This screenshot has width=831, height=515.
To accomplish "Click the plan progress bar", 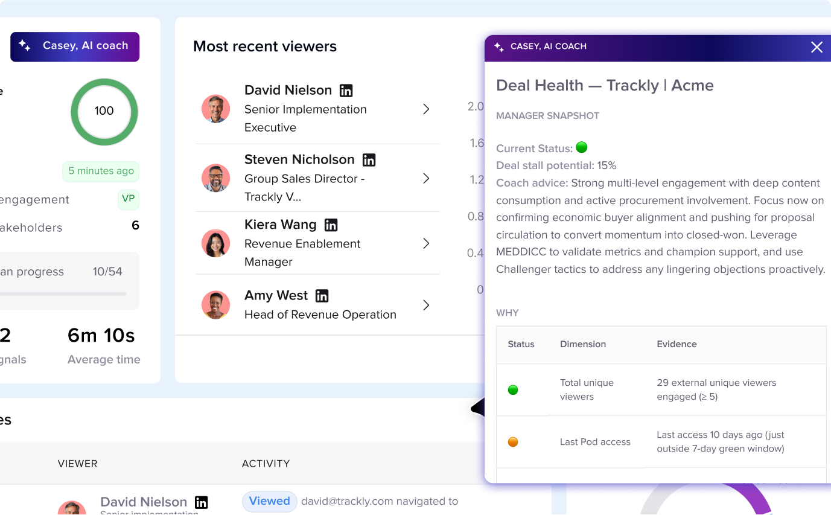I will [x=63, y=294].
